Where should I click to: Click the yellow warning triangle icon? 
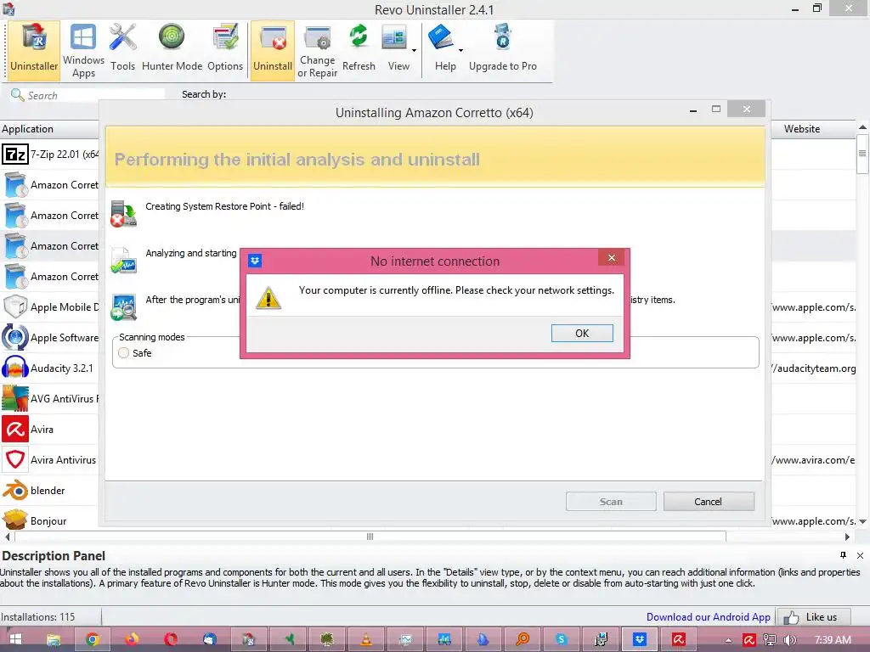[268, 298]
